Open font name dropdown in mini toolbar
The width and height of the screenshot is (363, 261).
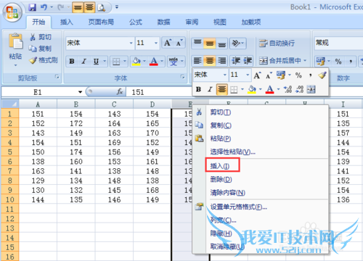coord(224,75)
